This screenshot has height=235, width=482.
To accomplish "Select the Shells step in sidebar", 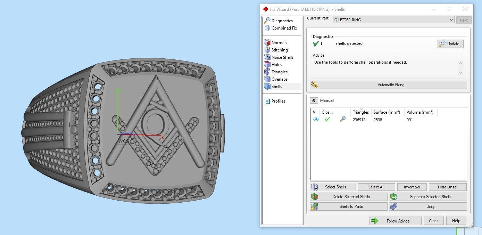I will click(x=277, y=87).
